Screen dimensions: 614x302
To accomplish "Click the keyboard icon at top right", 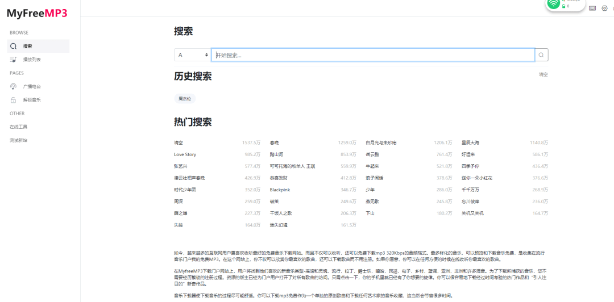I will coord(592,8).
